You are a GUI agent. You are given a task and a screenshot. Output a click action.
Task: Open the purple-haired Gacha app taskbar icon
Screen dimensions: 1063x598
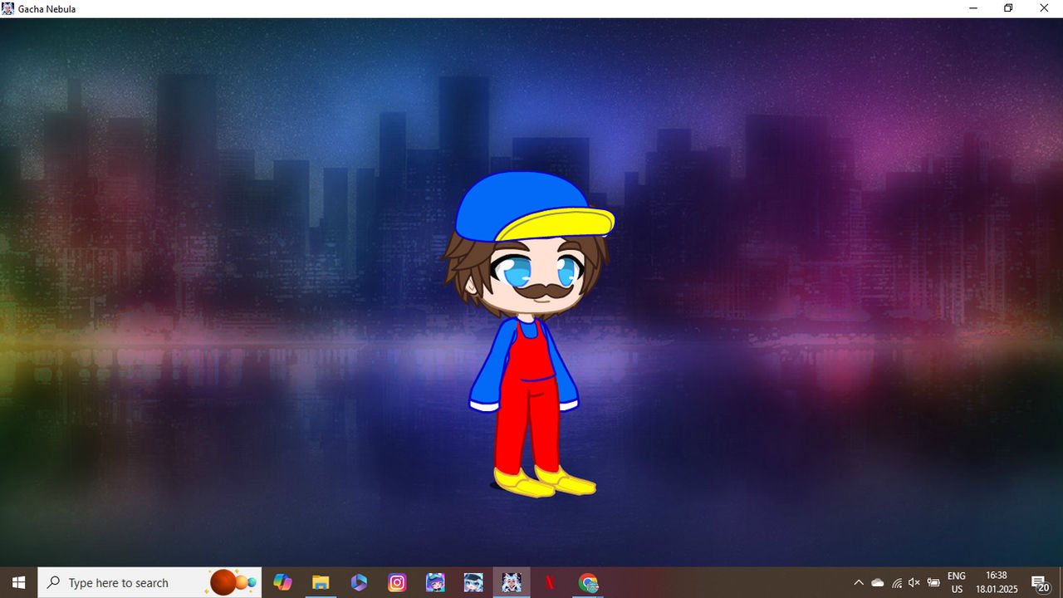(x=435, y=582)
